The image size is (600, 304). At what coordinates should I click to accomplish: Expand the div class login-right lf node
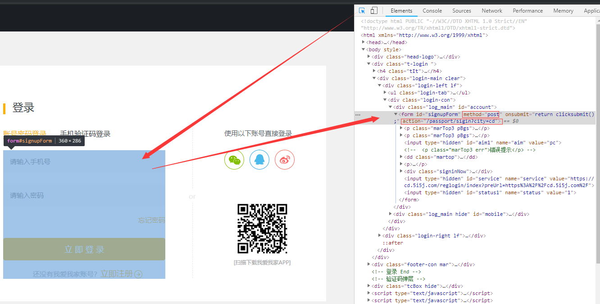380,236
